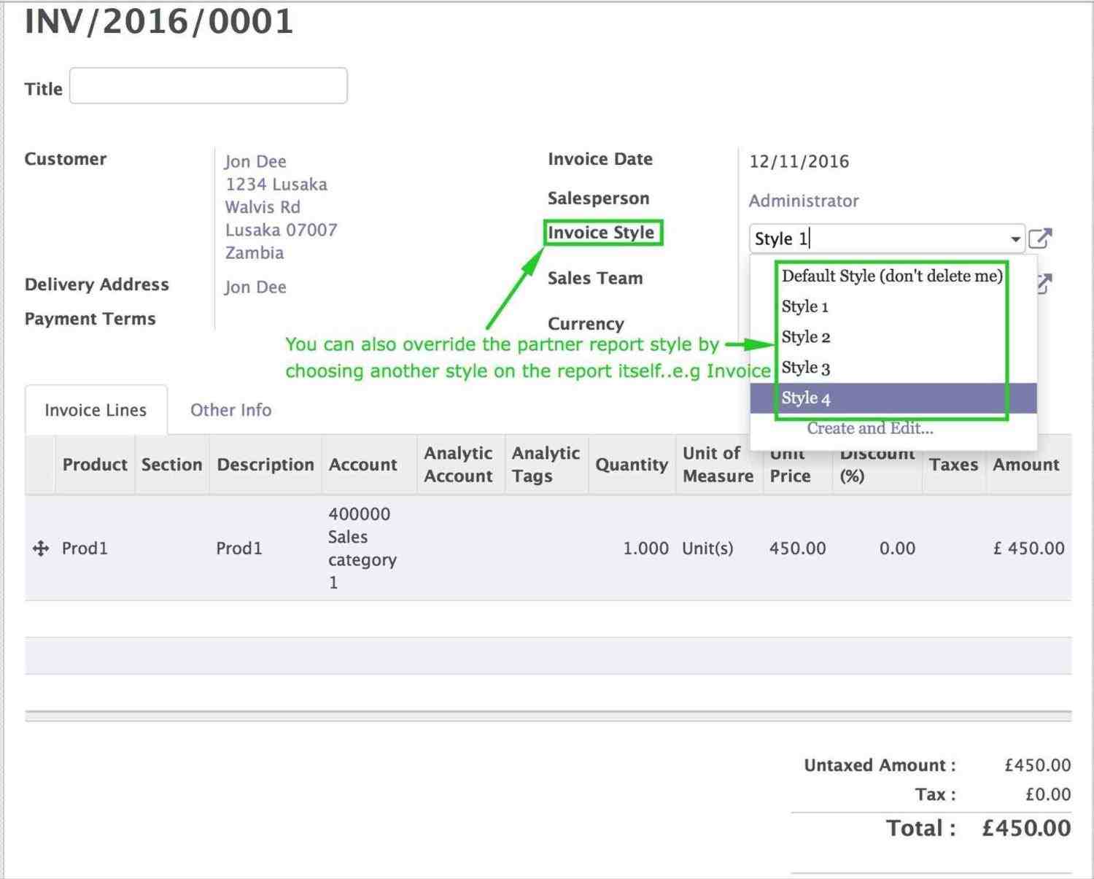Image resolution: width=1094 pixels, height=879 pixels.
Task: Switch to Other Info tab
Action: (x=230, y=410)
